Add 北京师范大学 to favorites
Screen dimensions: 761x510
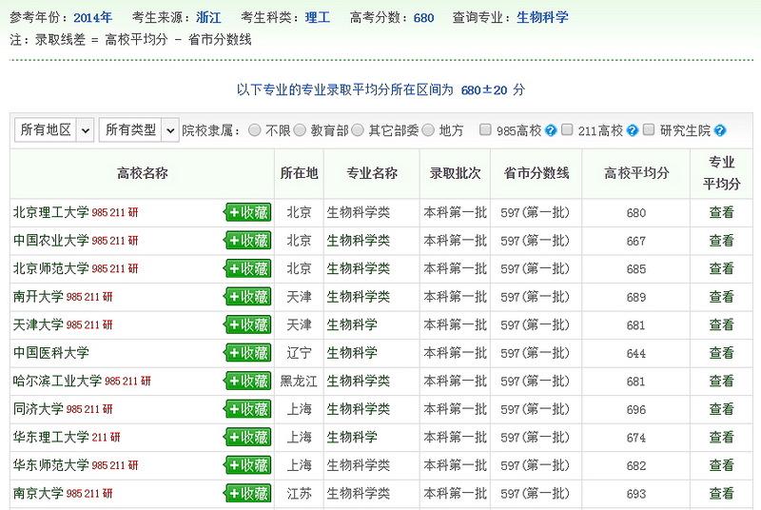247,269
